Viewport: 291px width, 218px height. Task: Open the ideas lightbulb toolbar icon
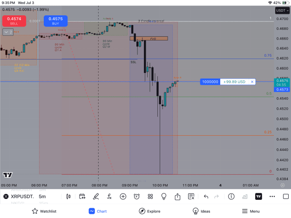164,196
